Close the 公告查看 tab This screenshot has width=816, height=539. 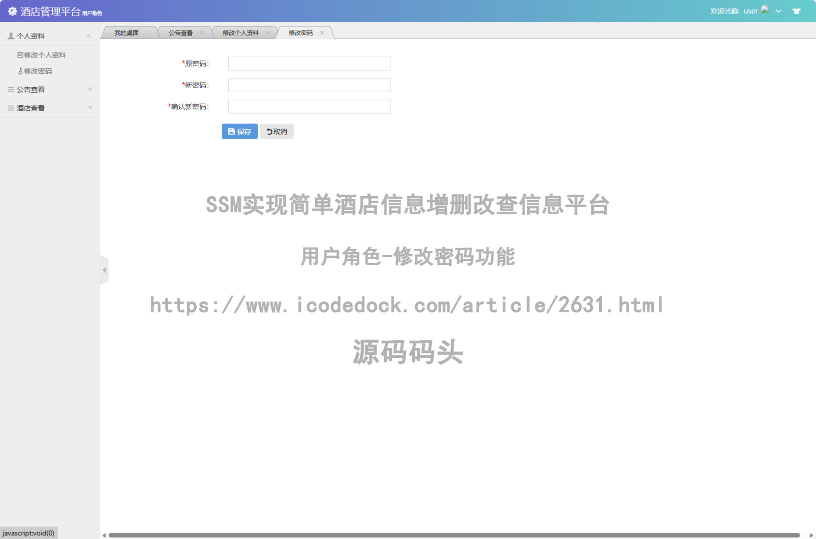[202, 33]
